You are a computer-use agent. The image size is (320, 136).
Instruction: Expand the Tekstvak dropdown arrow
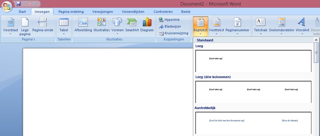(261, 34)
